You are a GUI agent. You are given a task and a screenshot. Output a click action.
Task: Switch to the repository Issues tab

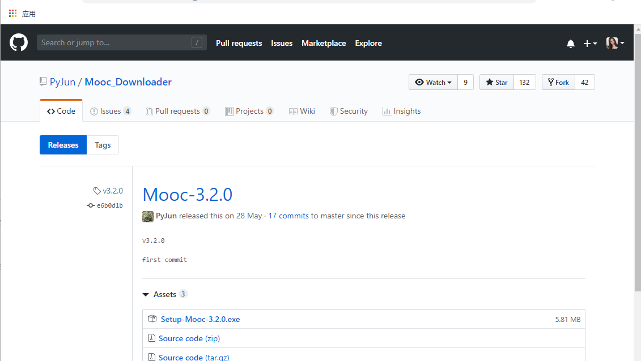pyautogui.click(x=111, y=111)
